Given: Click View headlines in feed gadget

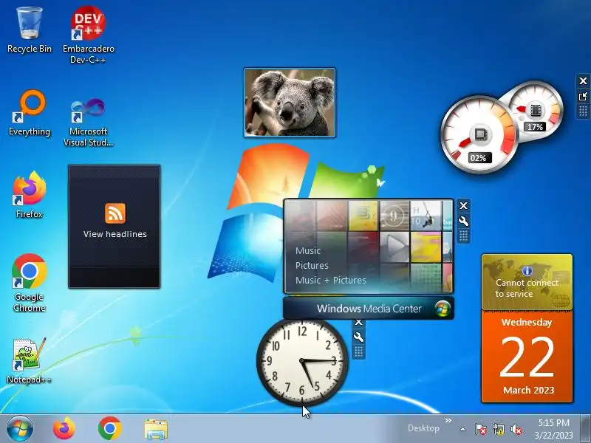Looking at the screenshot, I should point(115,234).
